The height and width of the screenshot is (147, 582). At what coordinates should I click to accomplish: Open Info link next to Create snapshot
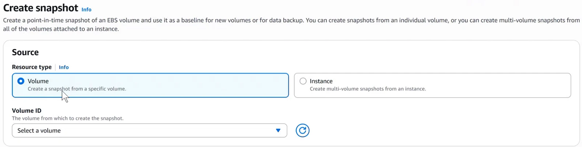click(x=86, y=10)
